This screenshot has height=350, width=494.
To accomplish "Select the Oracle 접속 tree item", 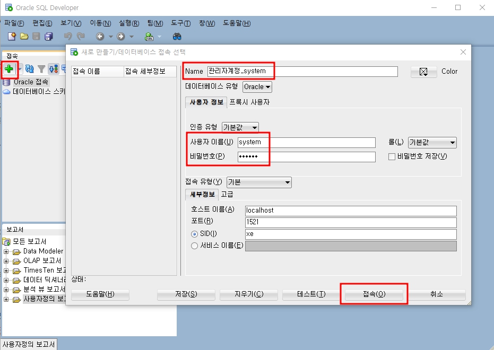I will 31,82.
